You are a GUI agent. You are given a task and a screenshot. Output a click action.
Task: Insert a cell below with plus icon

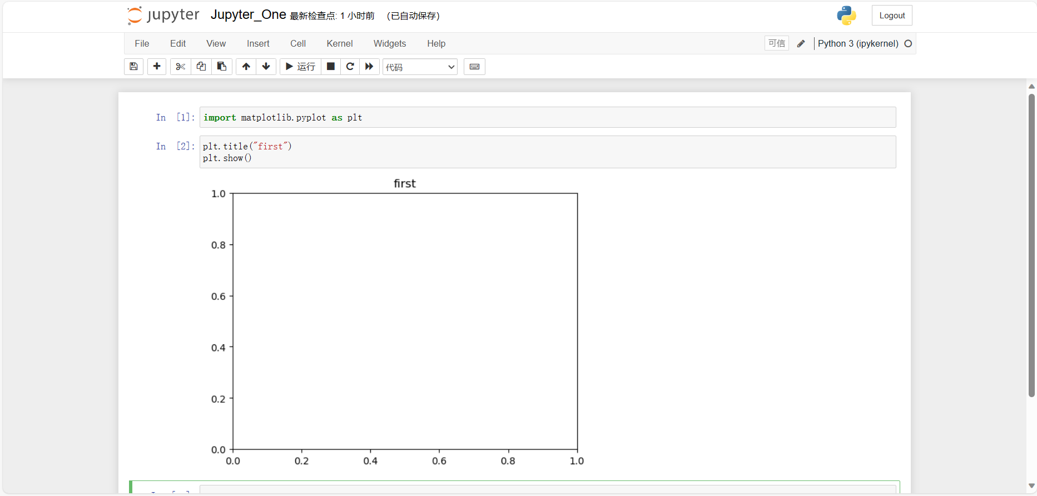pyautogui.click(x=157, y=67)
